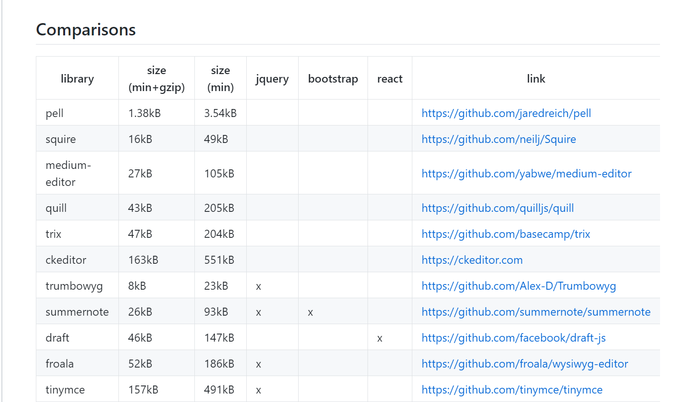Open the tinymce/tinymce link
Viewport: 694px width, 402px height.
point(512,390)
